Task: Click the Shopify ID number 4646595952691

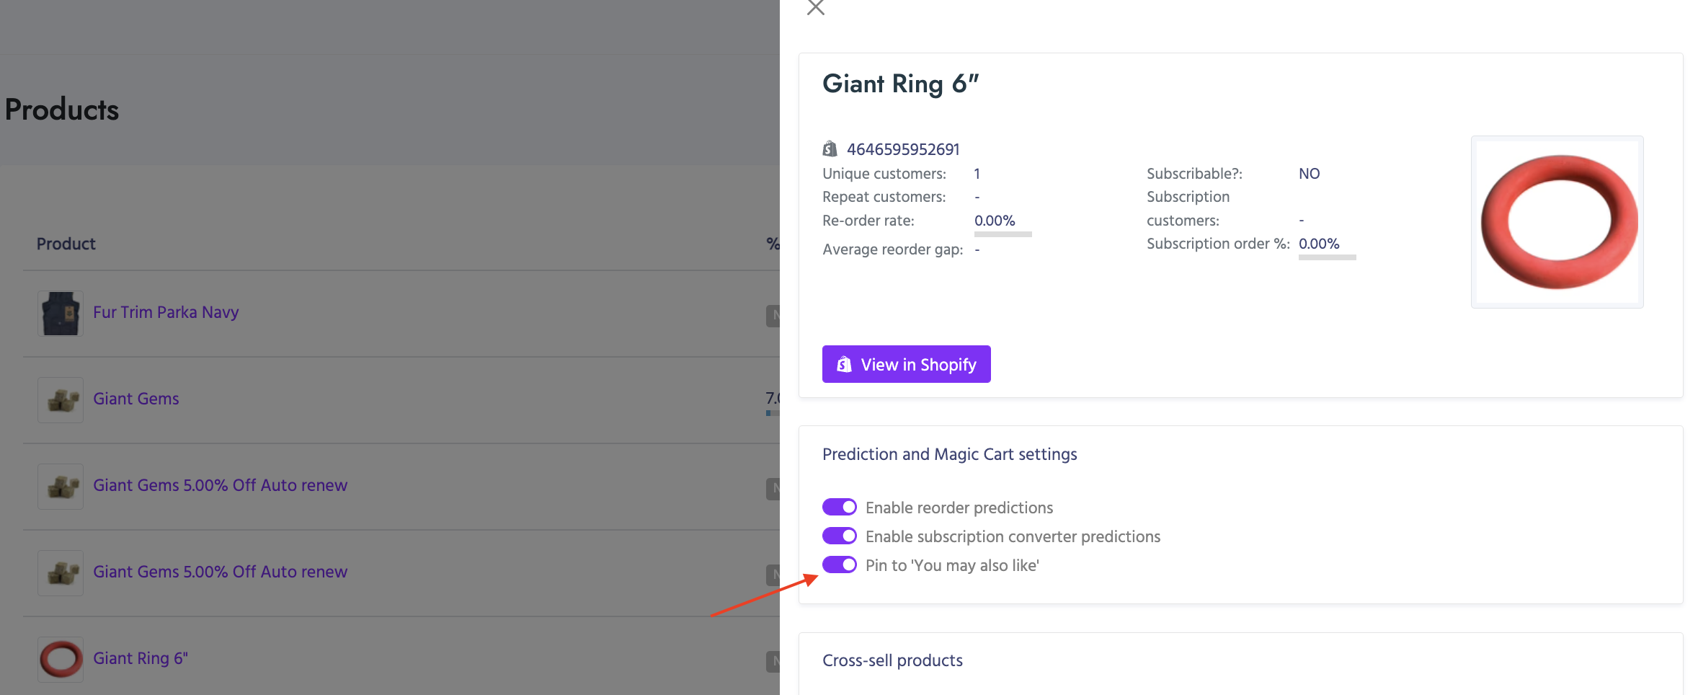Action: (903, 149)
